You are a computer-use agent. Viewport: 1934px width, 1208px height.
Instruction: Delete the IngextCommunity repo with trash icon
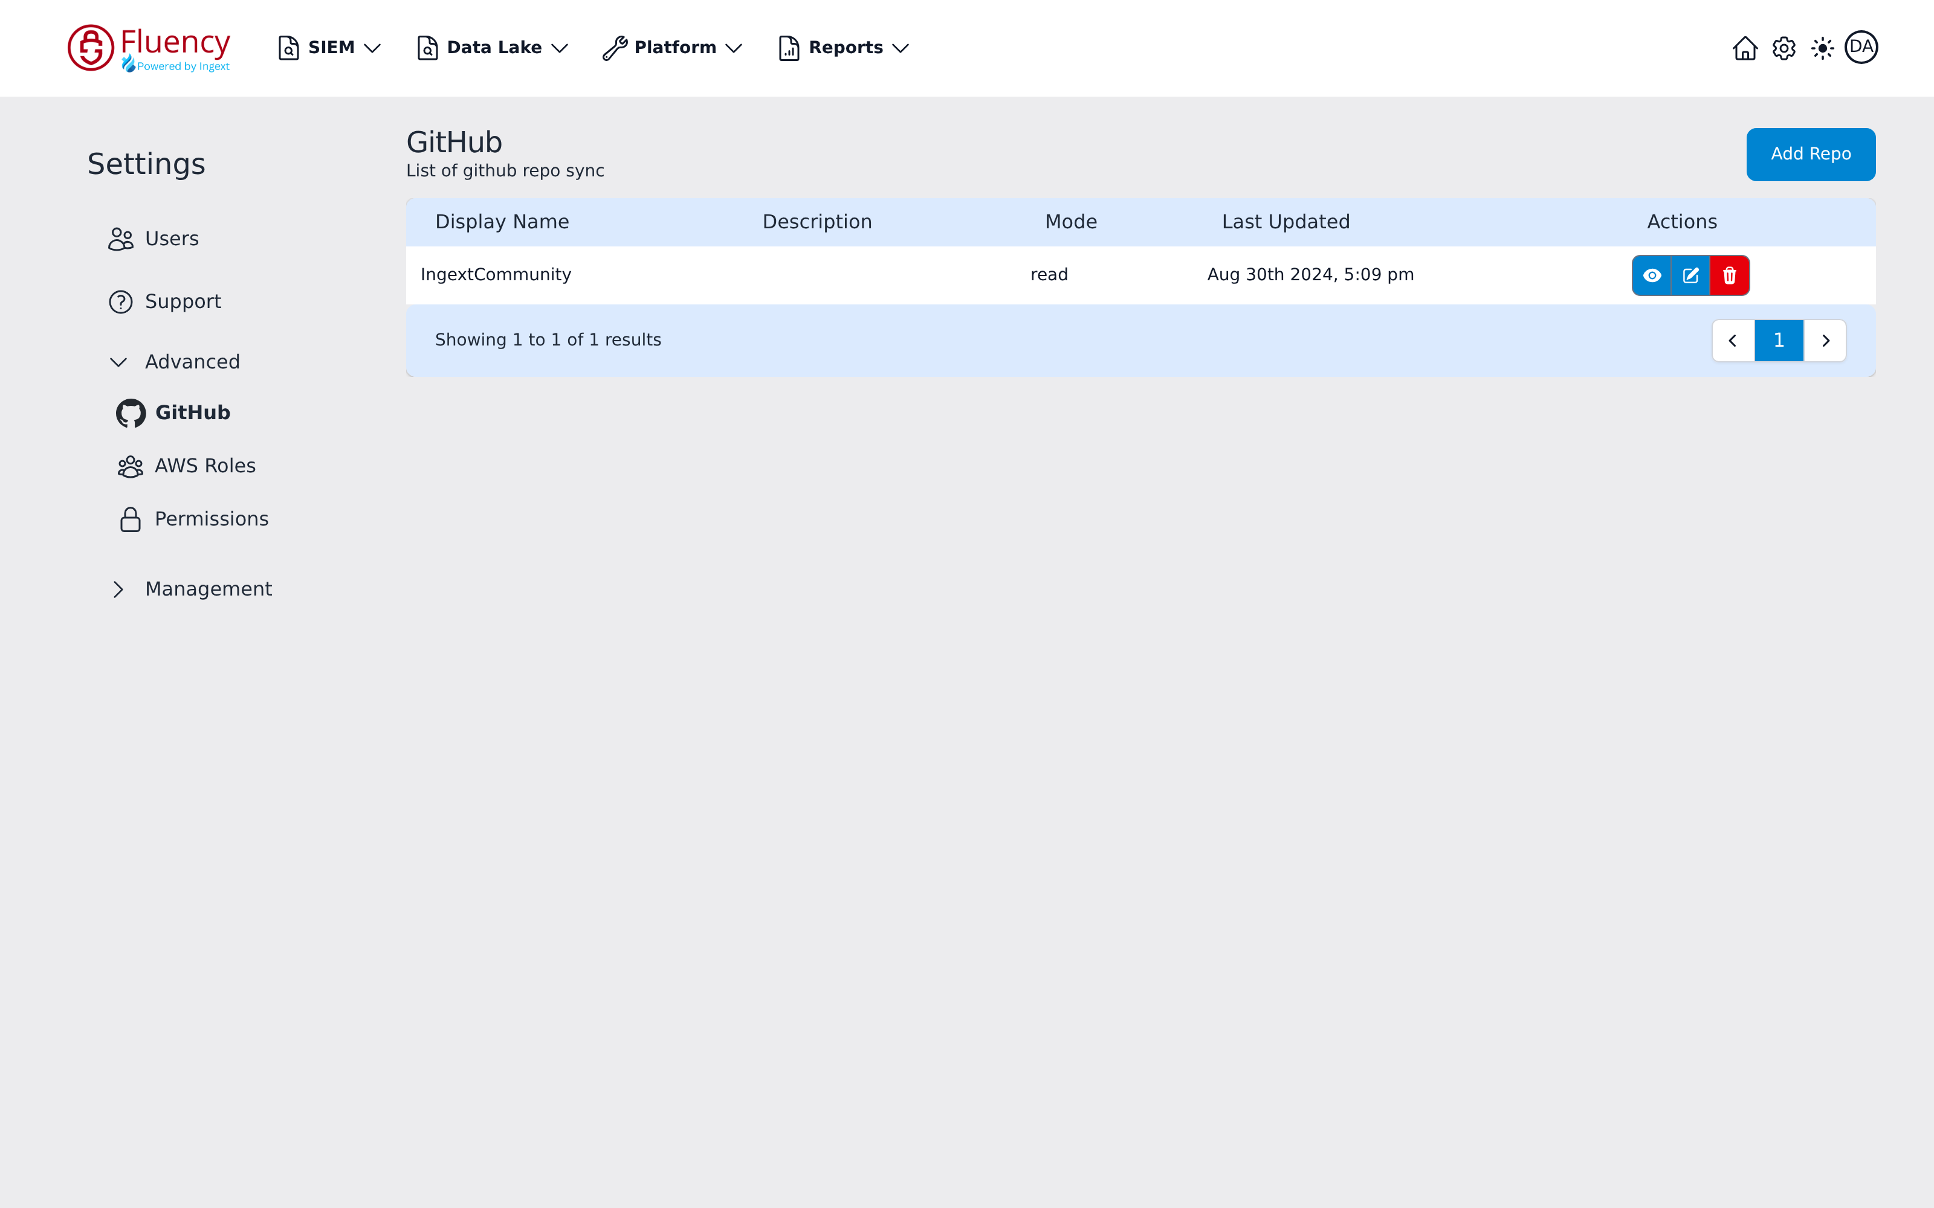tap(1729, 275)
